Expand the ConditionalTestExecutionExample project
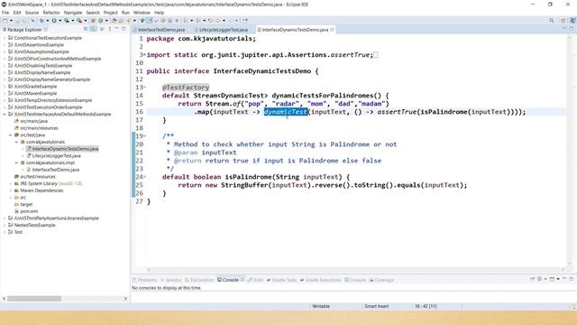Screen dimensions: 577x325 point(5,38)
